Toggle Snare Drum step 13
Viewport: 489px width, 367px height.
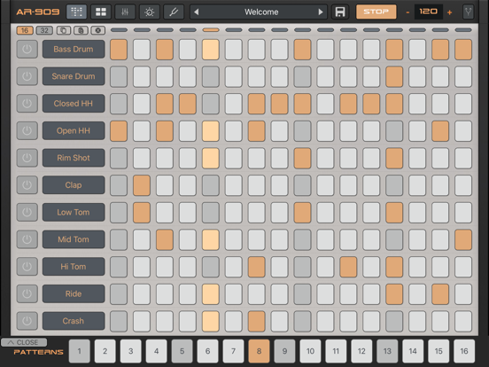pyautogui.click(x=394, y=76)
